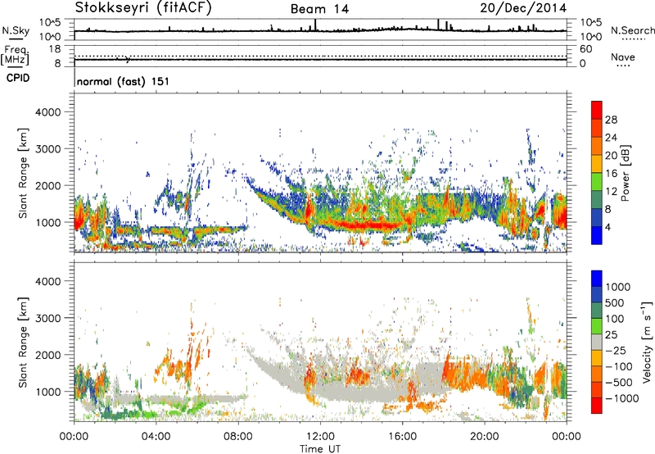The height and width of the screenshot is (454, 655).
Task: Select the 28 power scale value
Action: coord(611,120)
